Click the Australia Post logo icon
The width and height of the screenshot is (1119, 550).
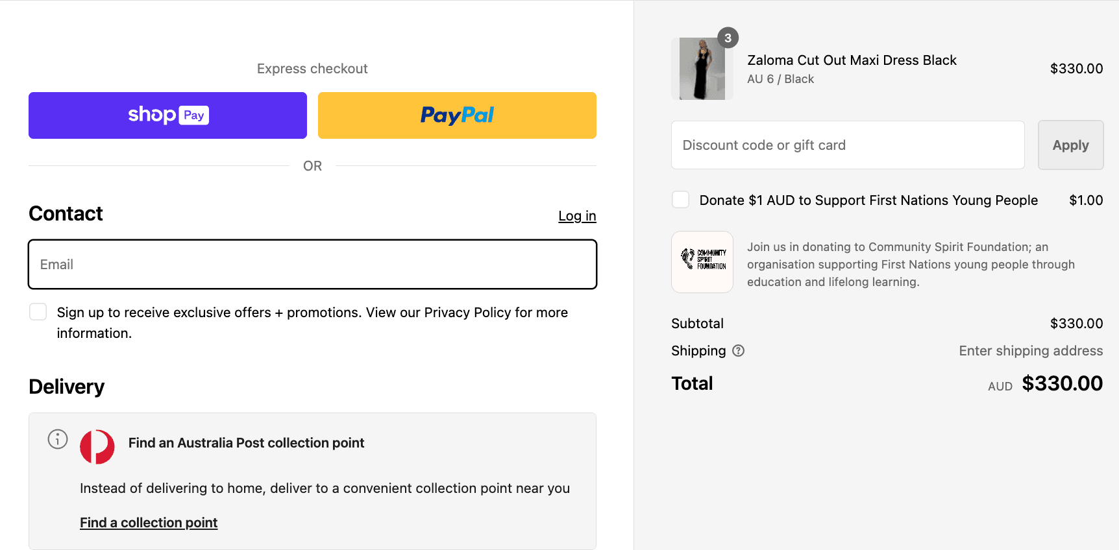tap(97, 446)
